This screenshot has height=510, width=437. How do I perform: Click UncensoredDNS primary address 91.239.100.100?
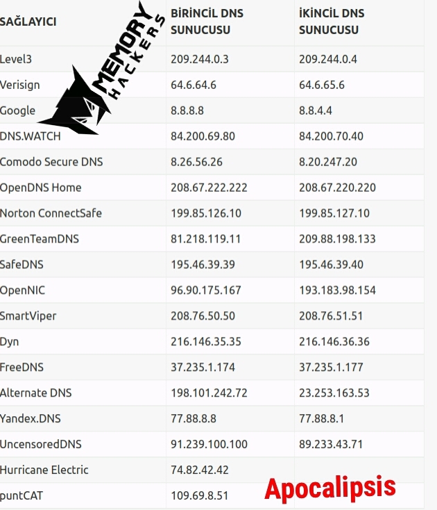coord(209,444)
